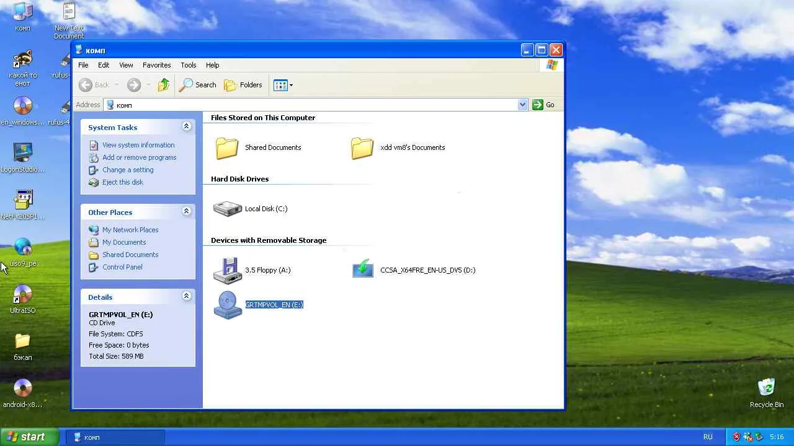Image resolution: width=794 pixels, height=446 pixels.
Task: Select New Text Document on the desktop
Action: click(x=69, y=21)
